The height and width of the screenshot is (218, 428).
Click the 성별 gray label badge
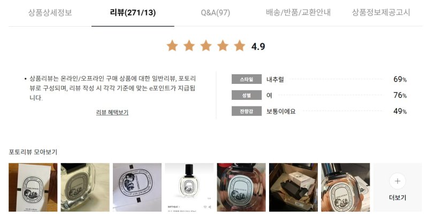tap(247, 95)
